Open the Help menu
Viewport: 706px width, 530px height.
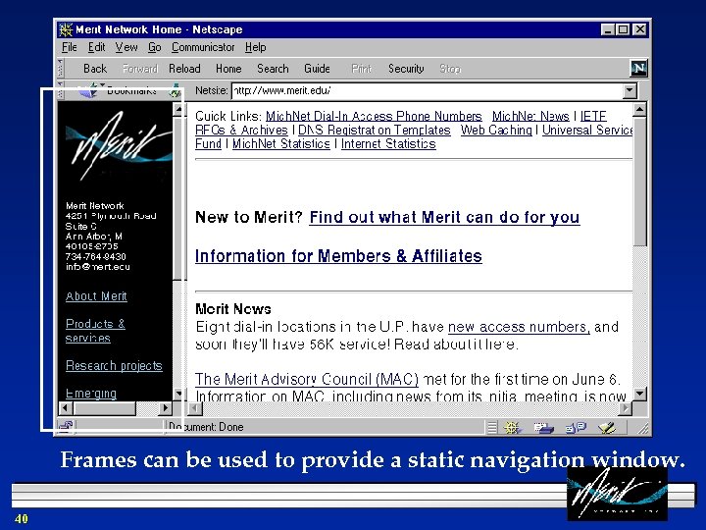point(255,47)
